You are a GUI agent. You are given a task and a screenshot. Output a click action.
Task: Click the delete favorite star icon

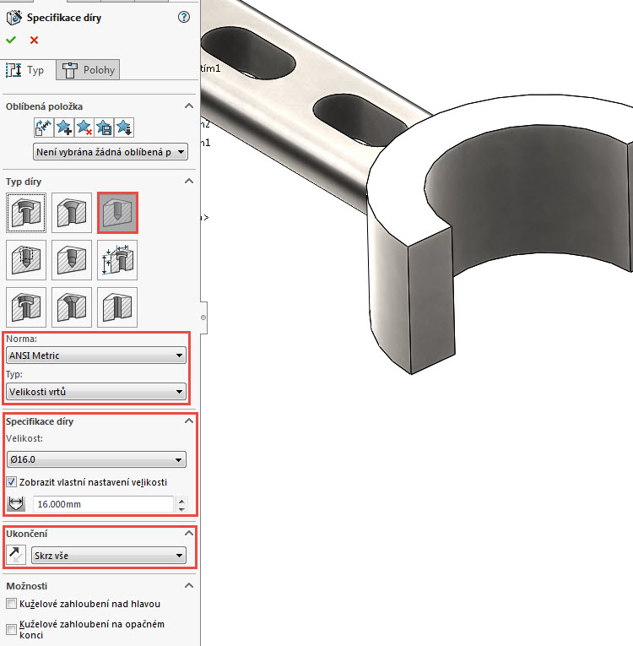click(x=84, y=128)
